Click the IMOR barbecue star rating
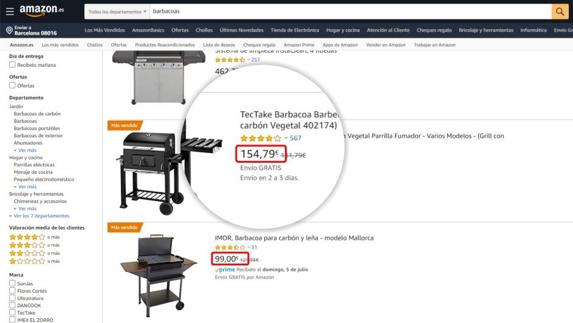573x323 pixels. point(230,247)
